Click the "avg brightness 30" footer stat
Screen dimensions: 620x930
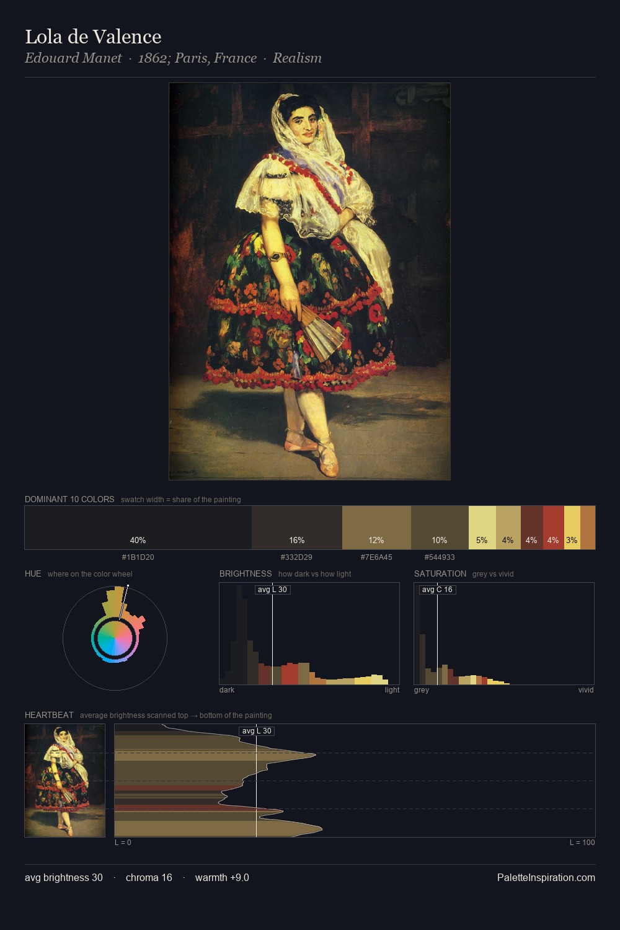click(x=64, y=878)
